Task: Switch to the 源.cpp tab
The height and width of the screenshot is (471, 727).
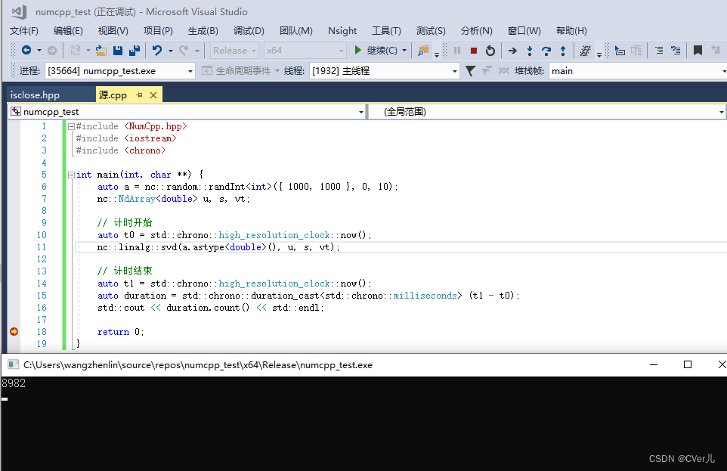Action: (113, 95)
